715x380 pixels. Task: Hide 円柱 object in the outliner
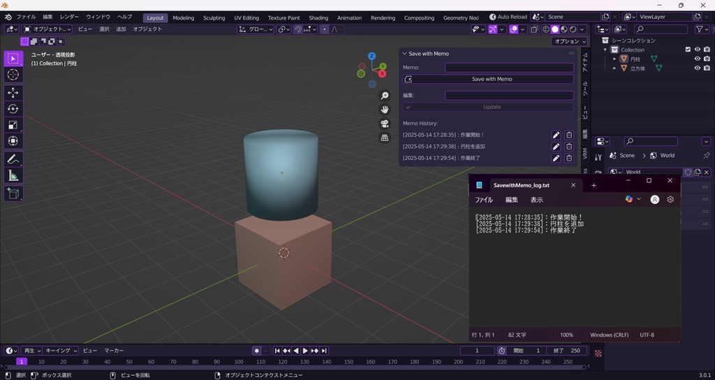pyautogui.click(x=697, y=59)
